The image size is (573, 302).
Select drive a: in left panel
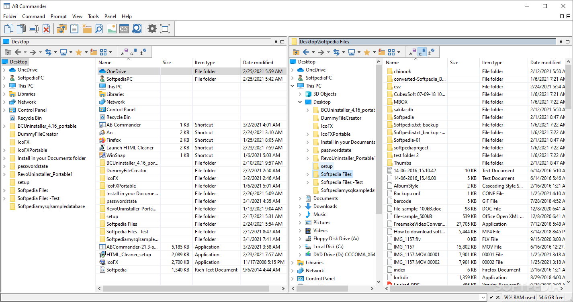[125, 52]
